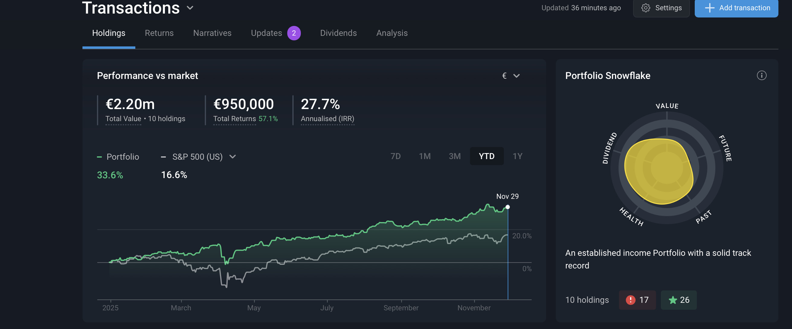Select the 1M time range
Screen dimensions: 792x329
point(425,156)
